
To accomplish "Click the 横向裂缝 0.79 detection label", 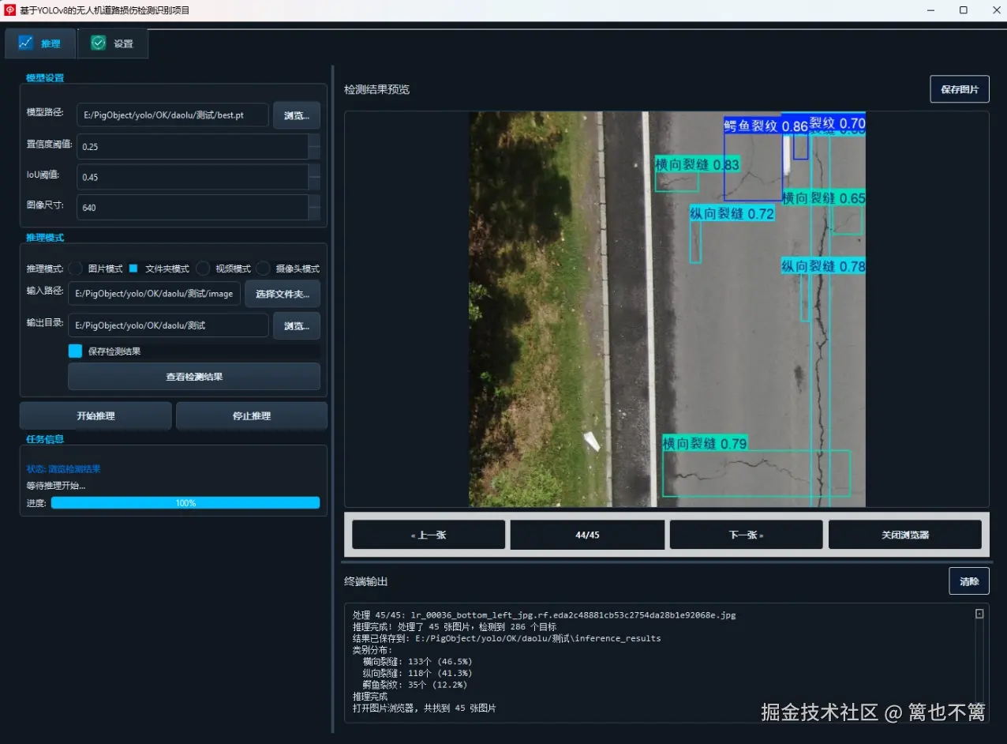I will [x=705, y=443].
